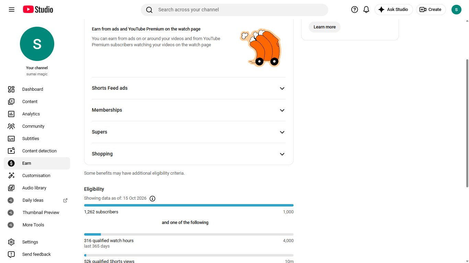Click the qualified watch hours progress bar
The image size is (469, 263).
[x=189, y=234]
